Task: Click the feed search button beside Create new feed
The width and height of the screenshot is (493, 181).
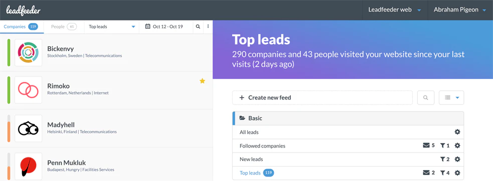Action: pos(426,97)
